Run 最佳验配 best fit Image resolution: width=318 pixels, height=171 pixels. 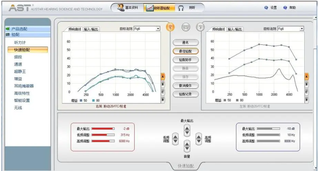(x=185, y=51)
